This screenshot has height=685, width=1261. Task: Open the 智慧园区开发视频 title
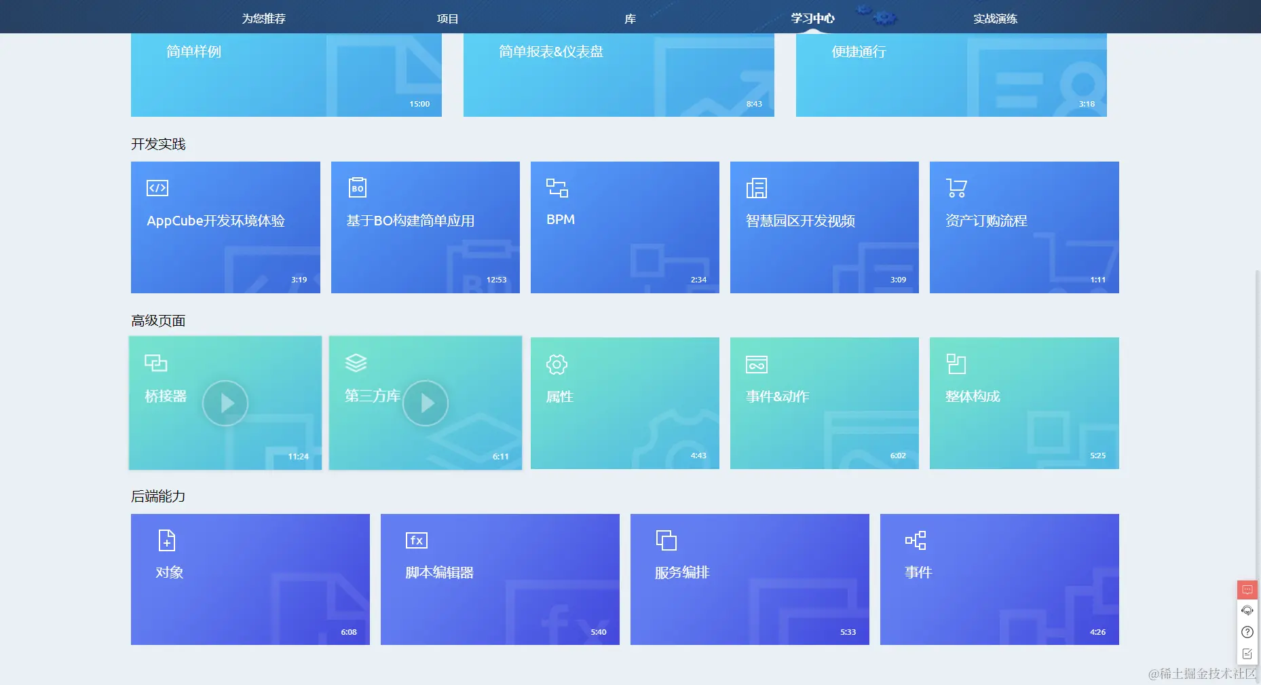(800, 221)
